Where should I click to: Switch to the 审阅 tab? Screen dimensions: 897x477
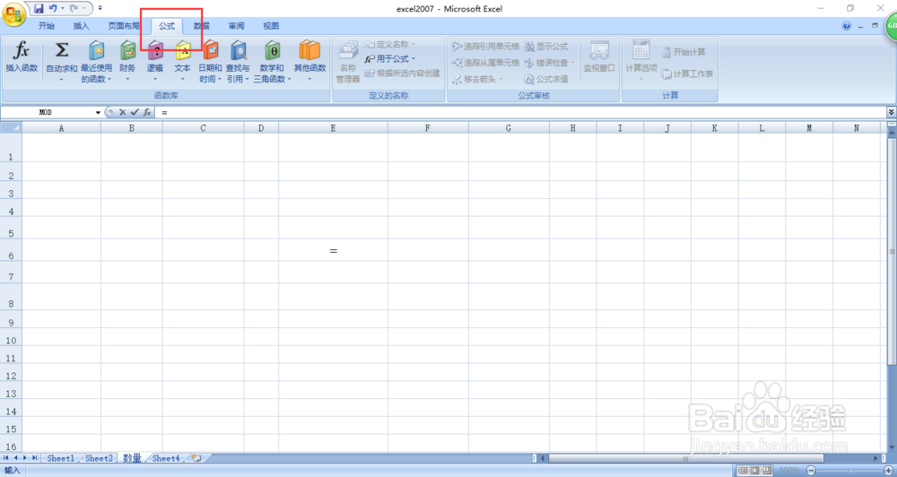pyautogui.click(x=236, y=26)
